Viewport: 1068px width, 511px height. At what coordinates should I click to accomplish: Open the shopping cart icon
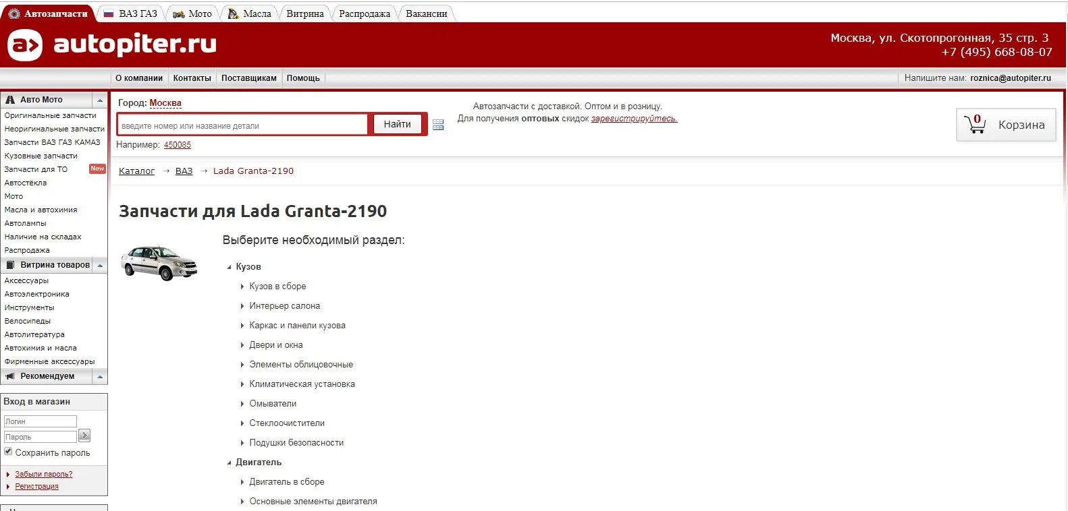pyautogui.click(x=975, y=124)
